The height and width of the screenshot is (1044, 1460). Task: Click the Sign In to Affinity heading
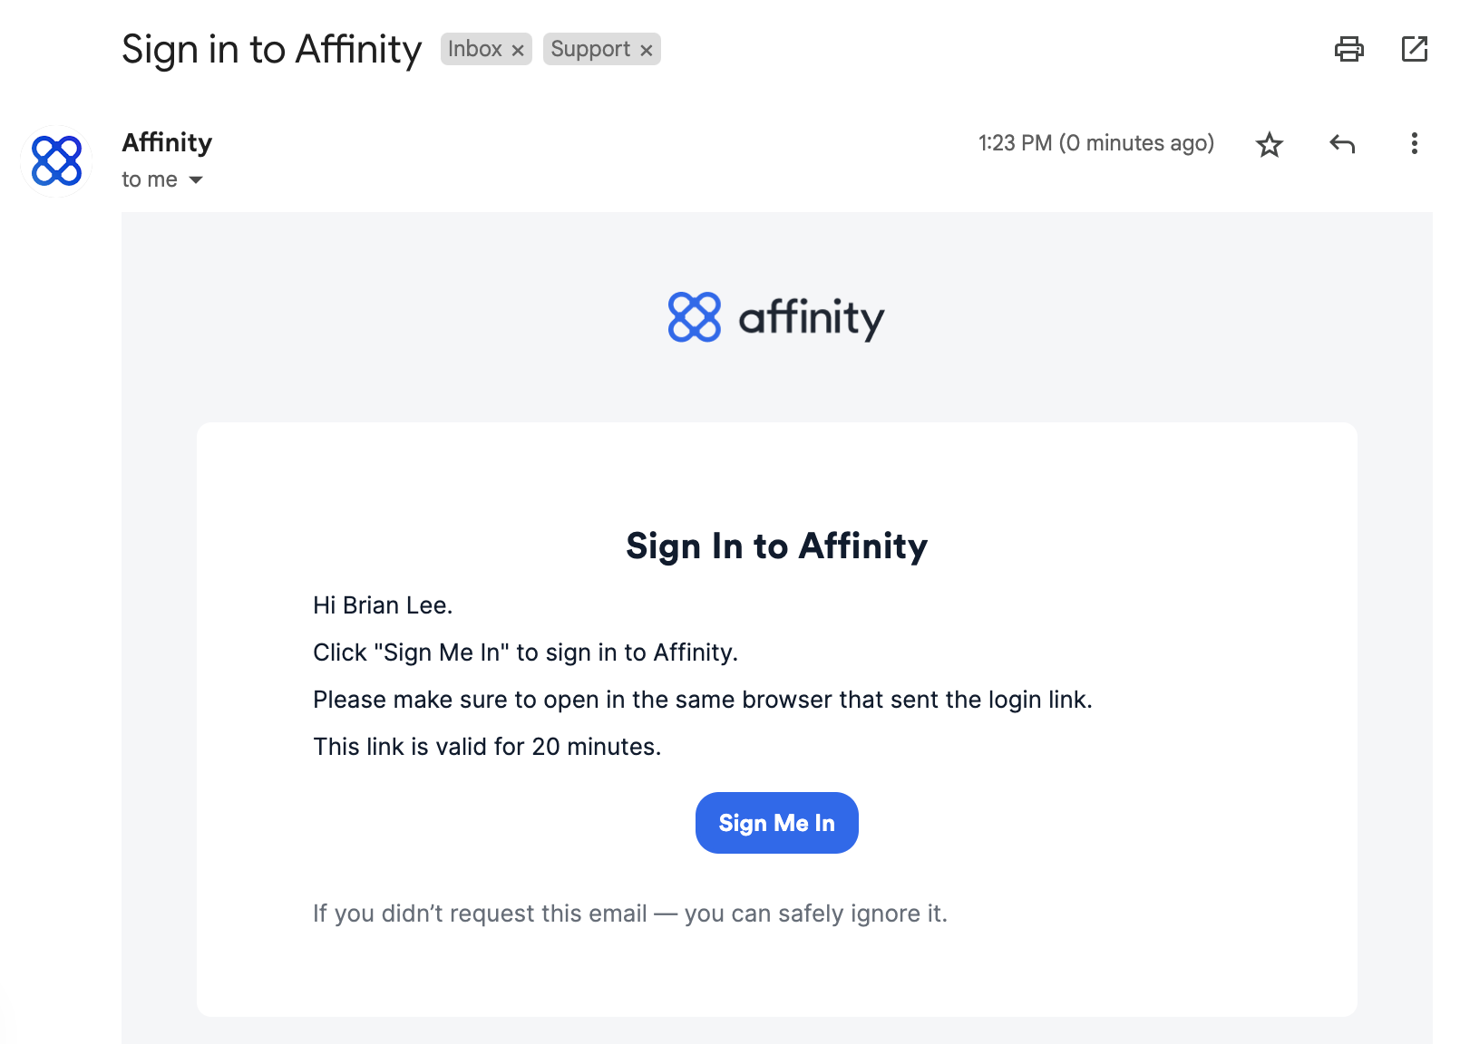tap(776, 545)
